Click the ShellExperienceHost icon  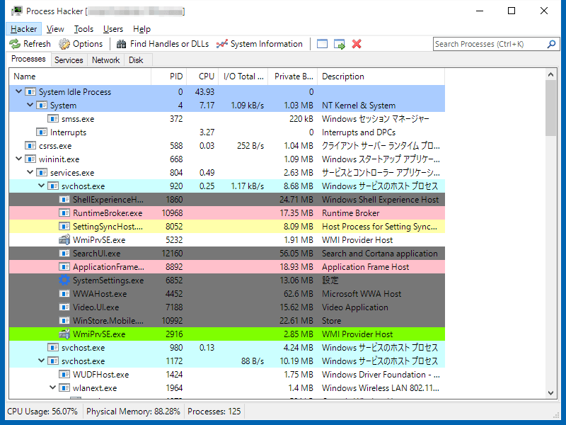click(64, 200)
